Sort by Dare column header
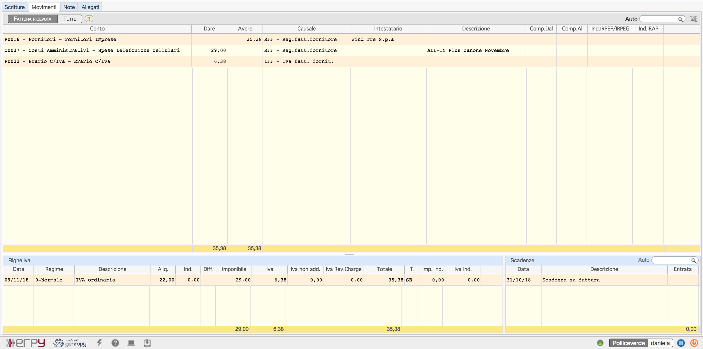Viewport: 703px width, 349px height. point(209,29)
